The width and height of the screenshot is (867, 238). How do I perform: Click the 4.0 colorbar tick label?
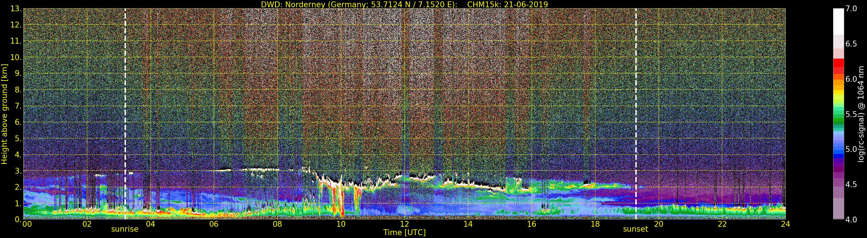click(851, 220)
